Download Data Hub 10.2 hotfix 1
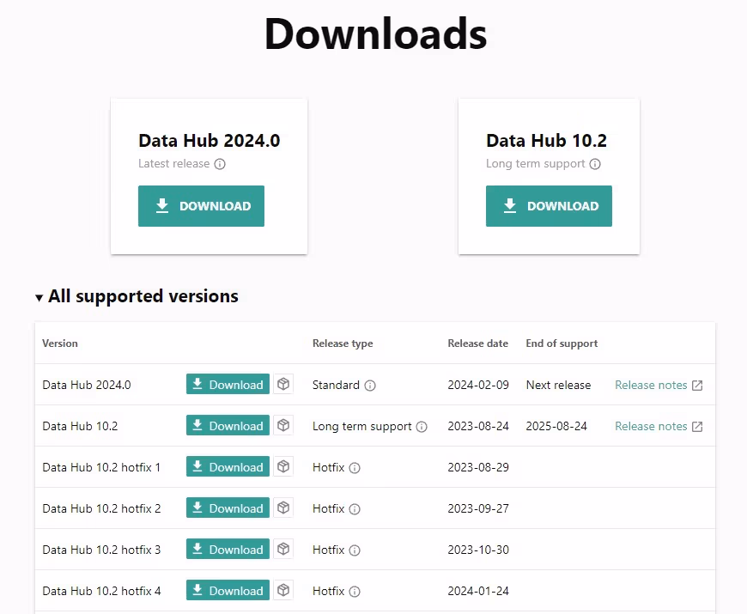747x614 pixels. coord(228,467)
